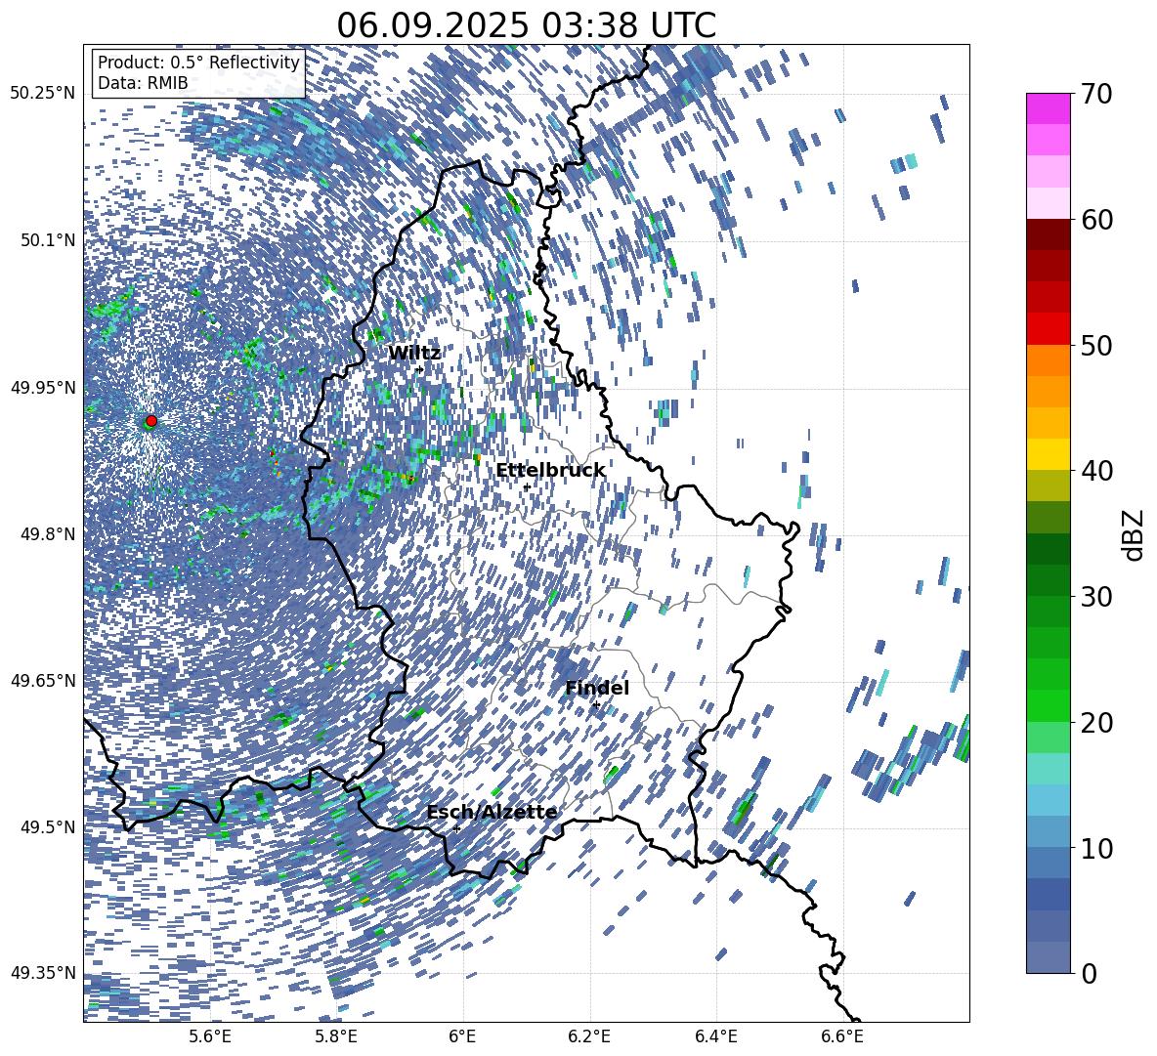Image resolution: width=1157 pixels, height=1056 pixels.
Task: Click the Wiltz city label
Action: (x=414, y=354)
